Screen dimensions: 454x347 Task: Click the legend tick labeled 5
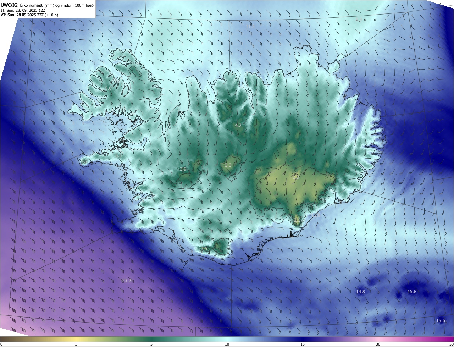(x=151, y=344)
